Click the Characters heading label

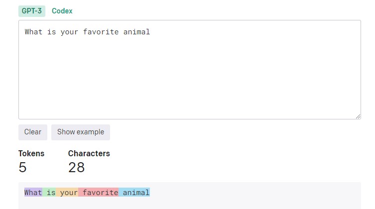[89, 154]
